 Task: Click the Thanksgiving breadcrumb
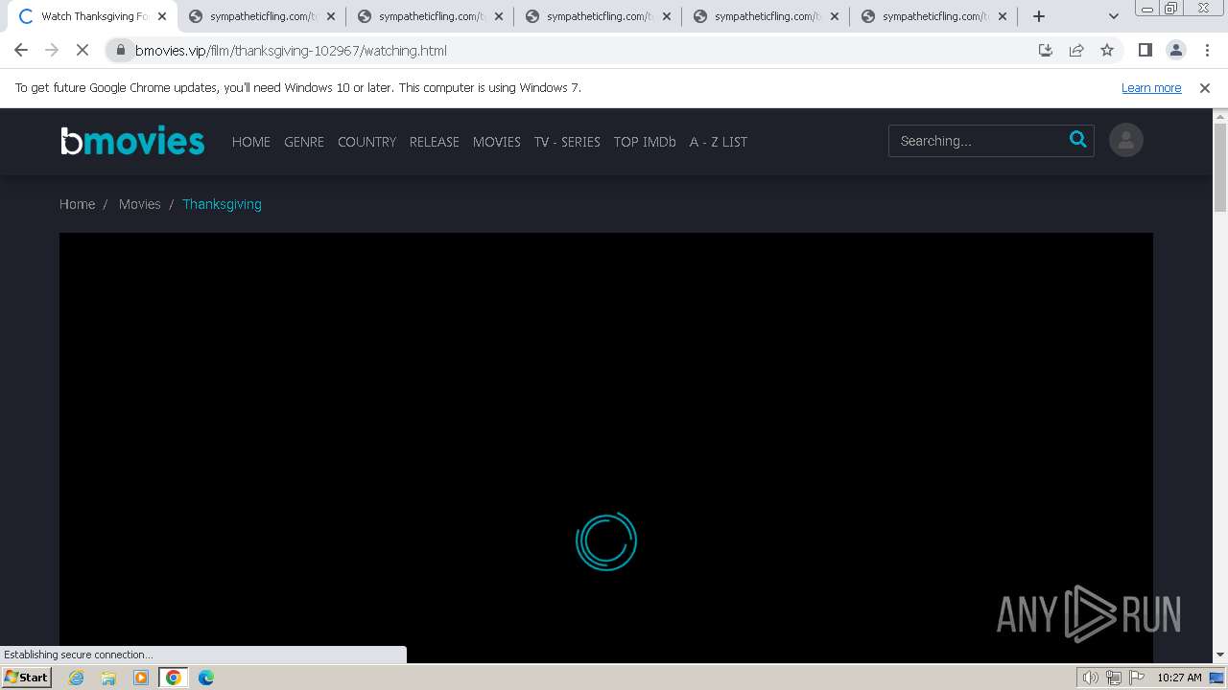coord(222,204)
